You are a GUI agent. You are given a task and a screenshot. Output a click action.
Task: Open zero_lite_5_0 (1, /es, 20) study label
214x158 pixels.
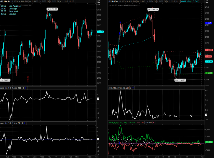coord(10,123)
